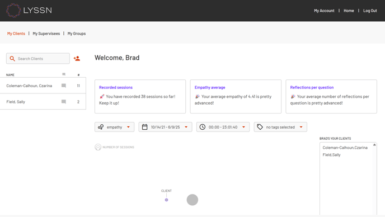
Task: Click the empathy metric icon
Action: click(101, 127)
